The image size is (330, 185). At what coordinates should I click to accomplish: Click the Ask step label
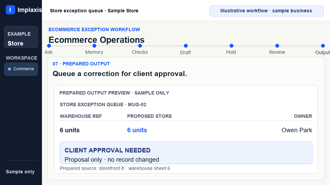[x=48, y=52]
